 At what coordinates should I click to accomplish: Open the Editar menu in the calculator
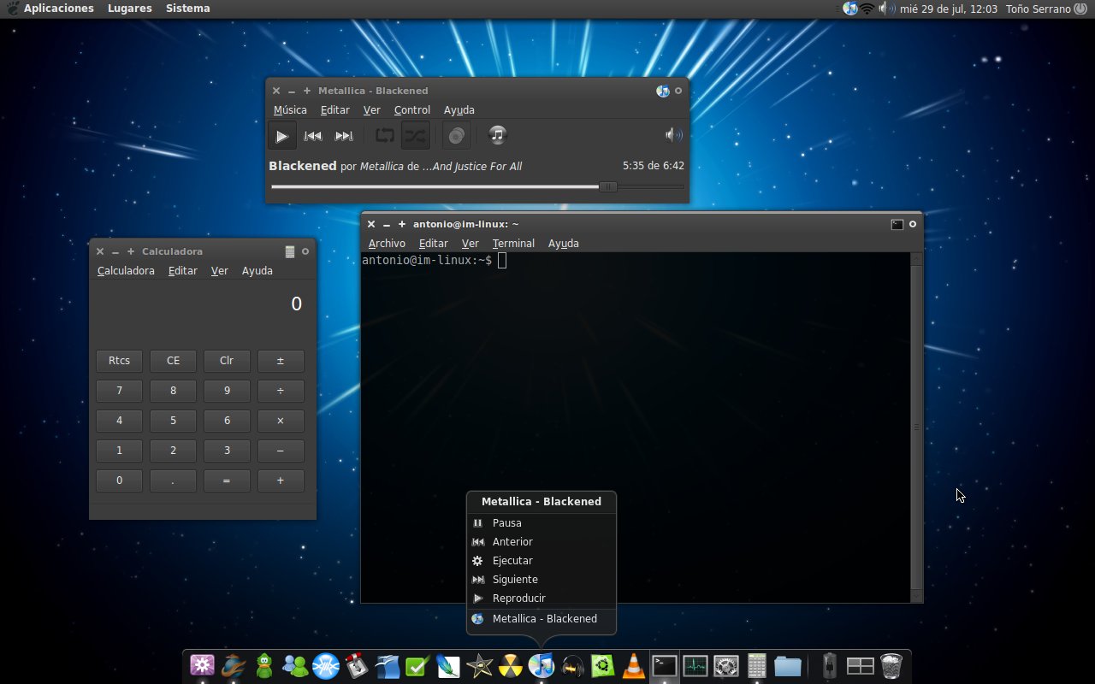[x=183, y=270]
